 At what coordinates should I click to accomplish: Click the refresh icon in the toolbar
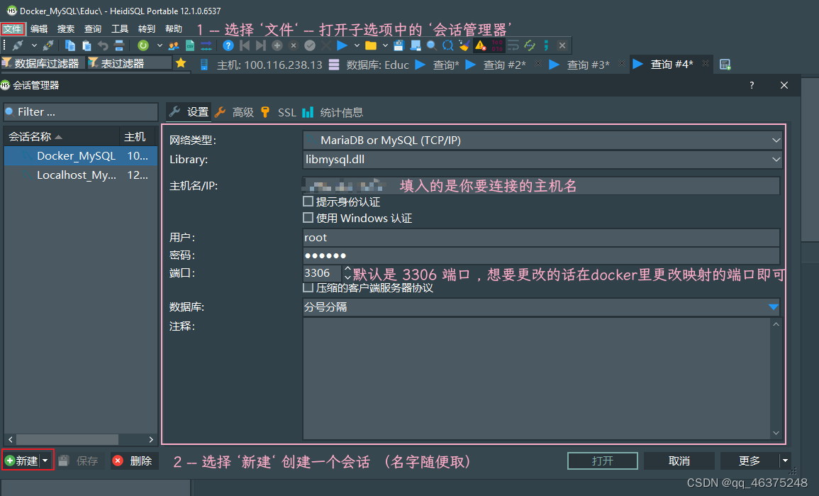pos(143,45)
